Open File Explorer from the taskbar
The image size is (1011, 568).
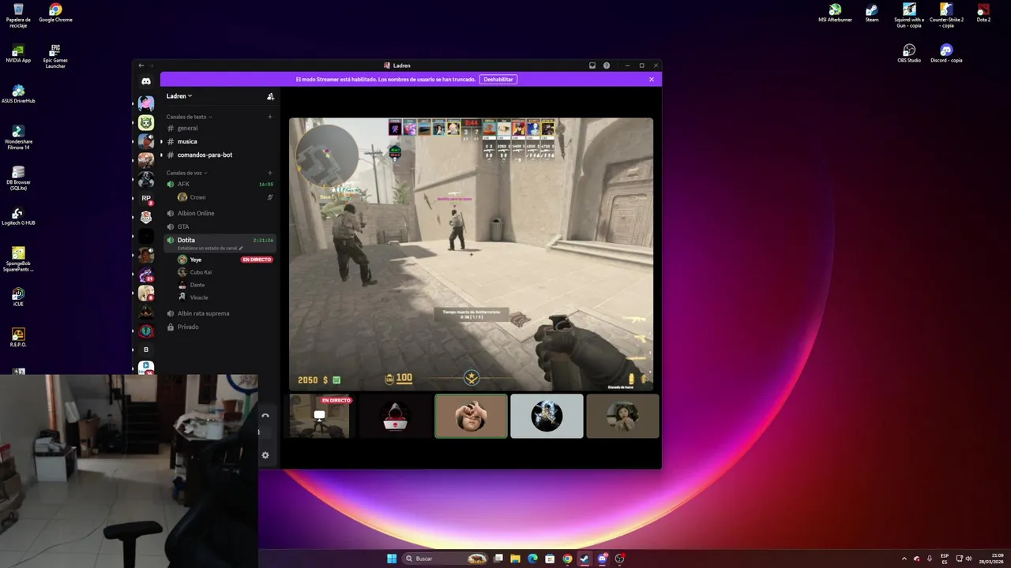point(515,559)
